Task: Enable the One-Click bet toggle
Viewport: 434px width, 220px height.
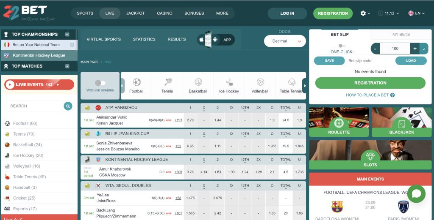Action: 342,46
